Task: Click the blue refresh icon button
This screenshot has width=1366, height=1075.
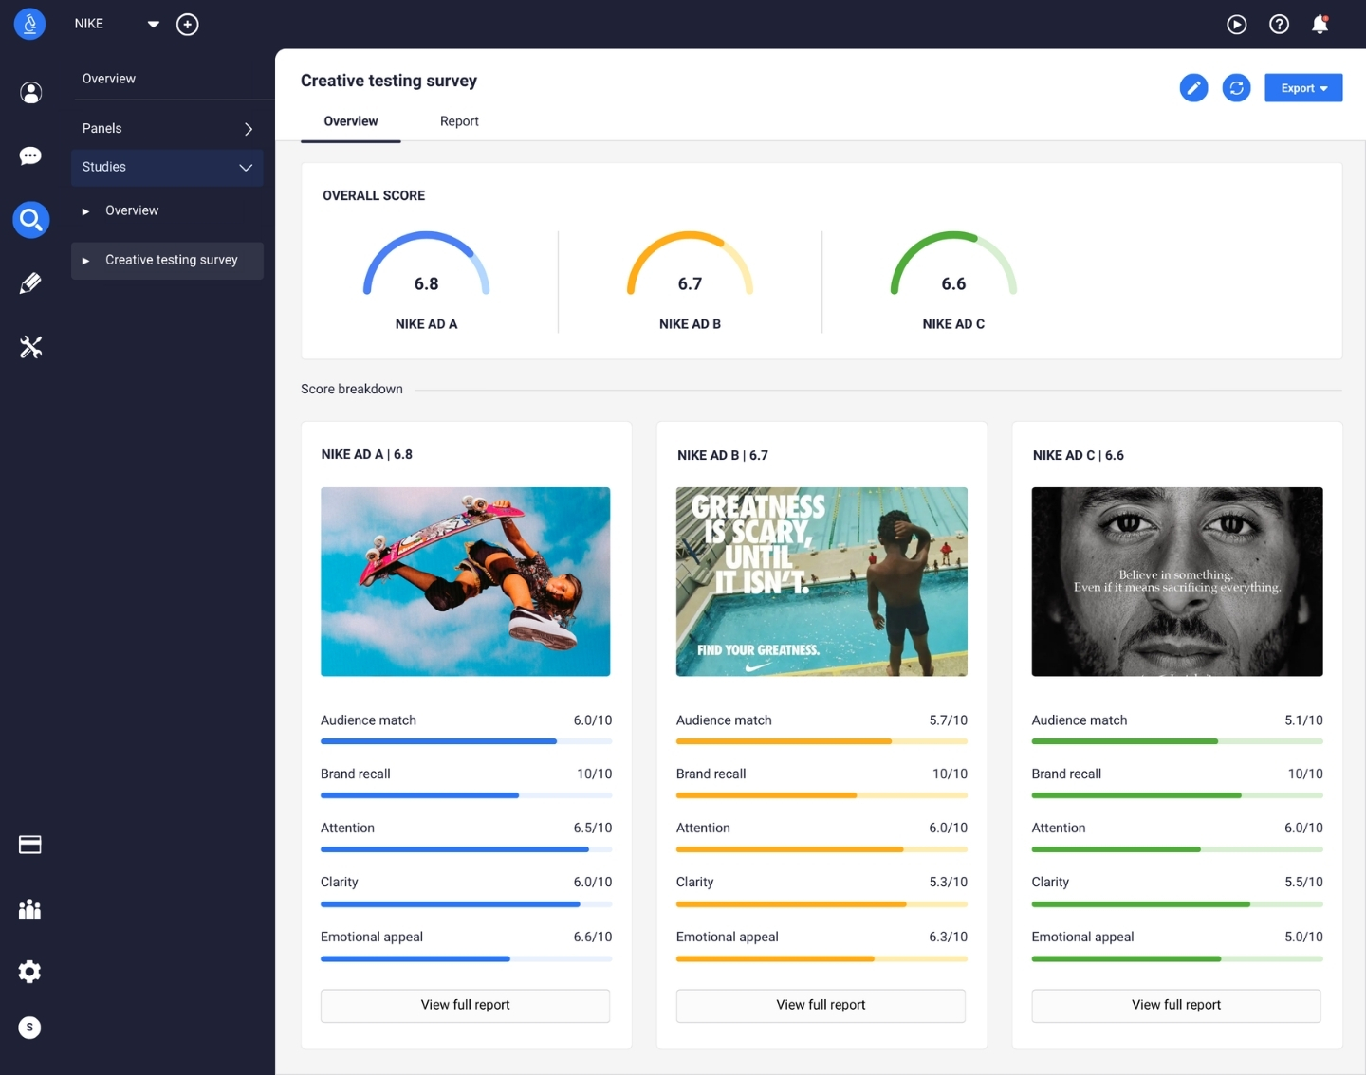Action: click(x=1236, y=88)
